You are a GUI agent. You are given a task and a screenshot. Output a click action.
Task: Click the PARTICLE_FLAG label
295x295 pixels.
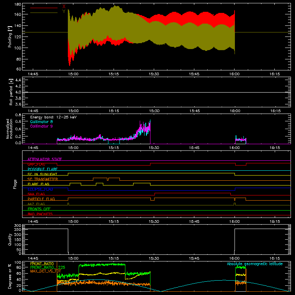pos(41,199)
